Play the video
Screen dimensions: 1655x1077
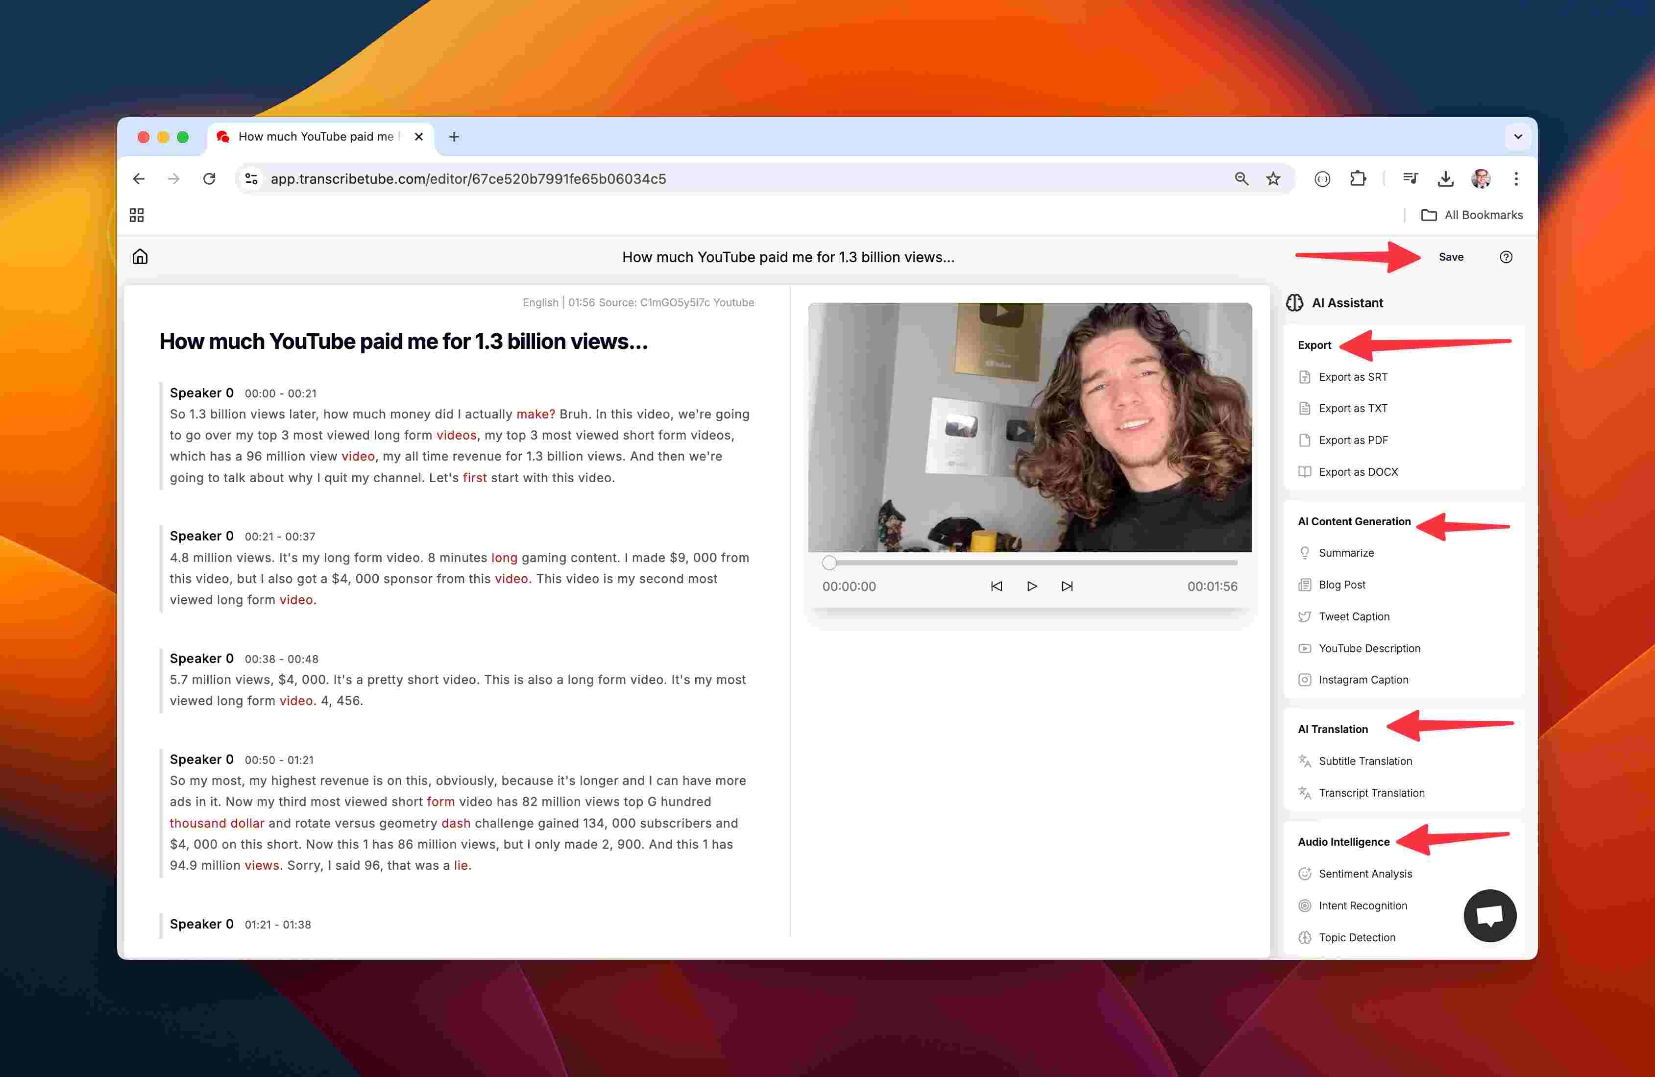(x=1031, y=586)
